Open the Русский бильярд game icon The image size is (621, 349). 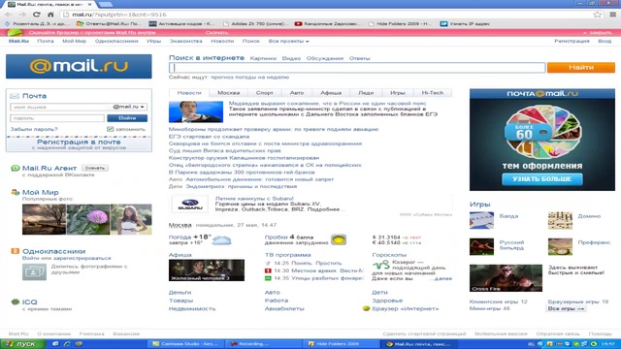481,246
